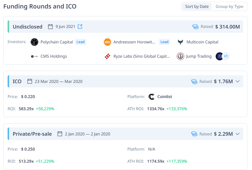Open the Multicoin Capital investor link

coord(202,42)
